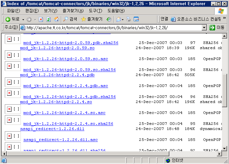This screenshot has width=229, height=164.
Task: Open the 즐겨찾기(A) menu
Action: (73, 11)
